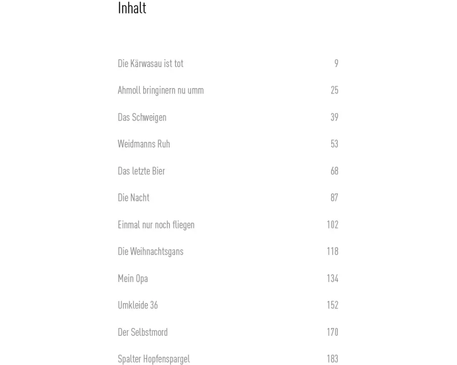Click page number 152
Viewport: 457px width, 365px height.
pos(332,305)
